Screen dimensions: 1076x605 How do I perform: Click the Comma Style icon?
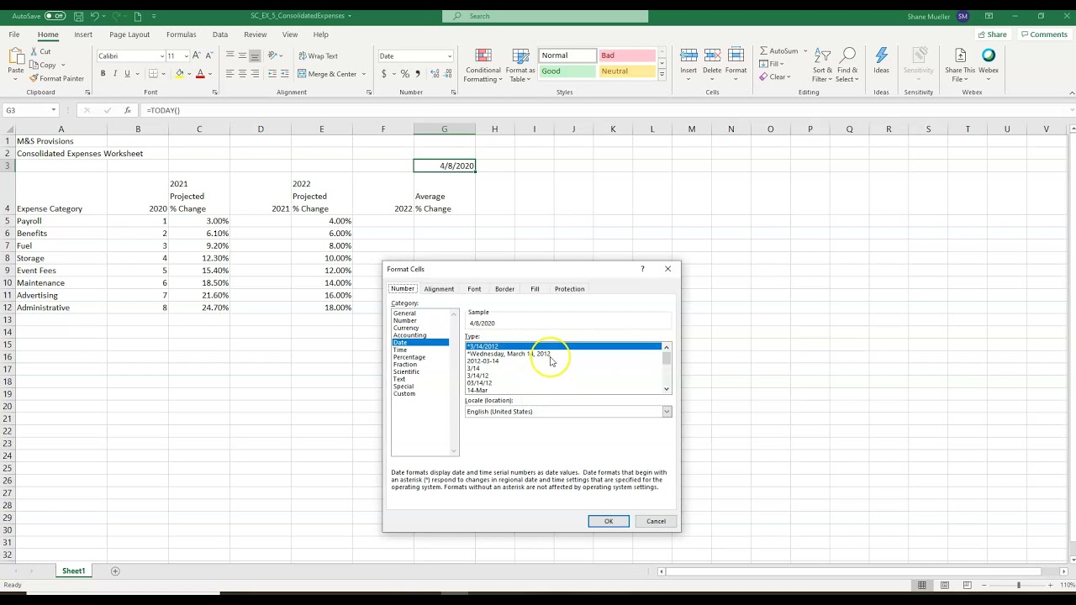point(417,74)
